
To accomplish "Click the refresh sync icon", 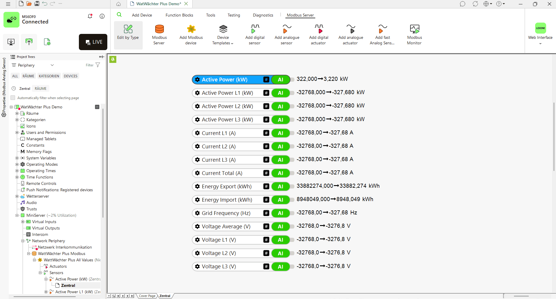I will (475, 4).
